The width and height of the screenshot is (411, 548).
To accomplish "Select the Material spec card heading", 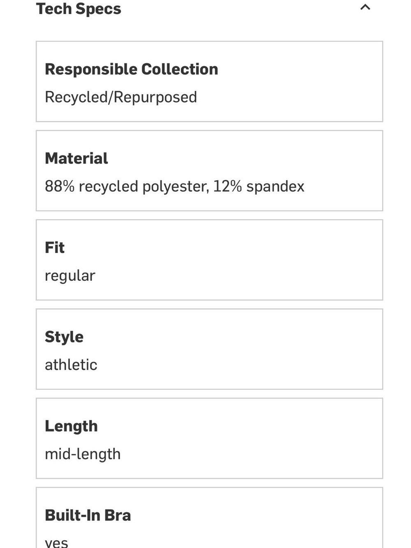I will pos(76,158).
